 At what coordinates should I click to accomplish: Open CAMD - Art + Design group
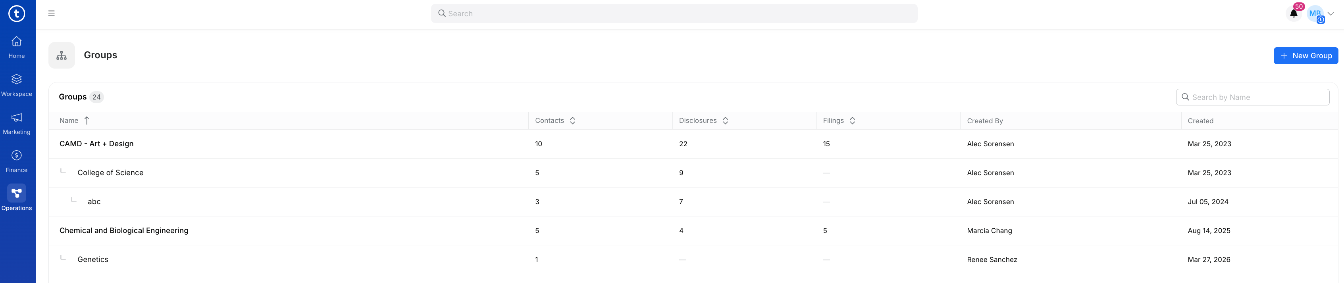(x=96, y=144)
